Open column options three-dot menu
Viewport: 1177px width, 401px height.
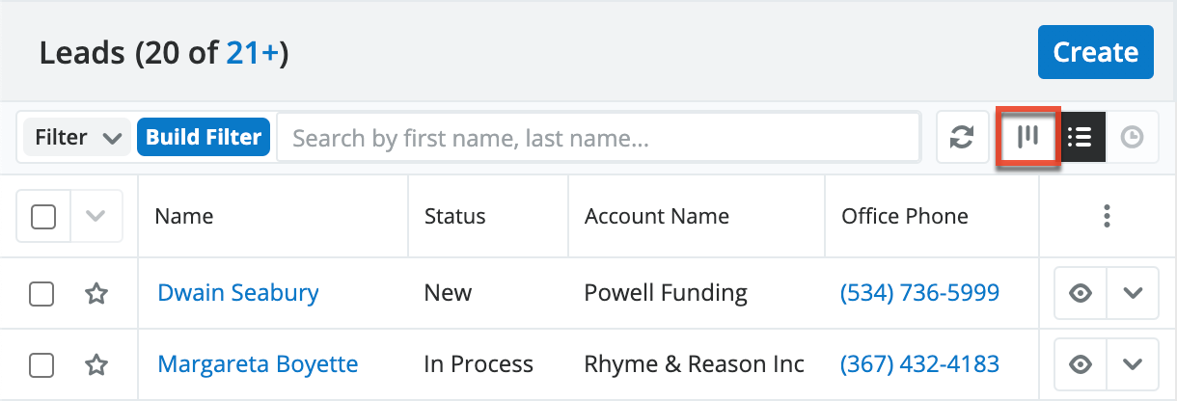coord(1108,216)
